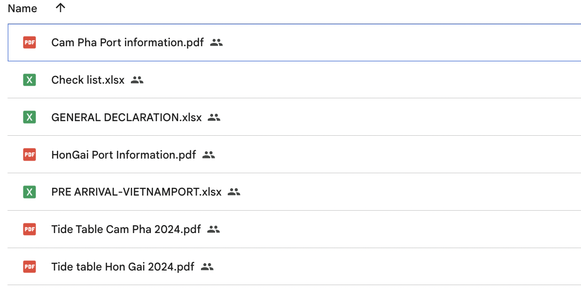581x289 pixels.
Task: Open Tide table Hon Gai 2024.pdf
Action: 123,267
